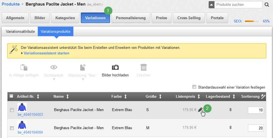Expand the Markierung "Neu" dropdown arrow

tap(83, 79)
